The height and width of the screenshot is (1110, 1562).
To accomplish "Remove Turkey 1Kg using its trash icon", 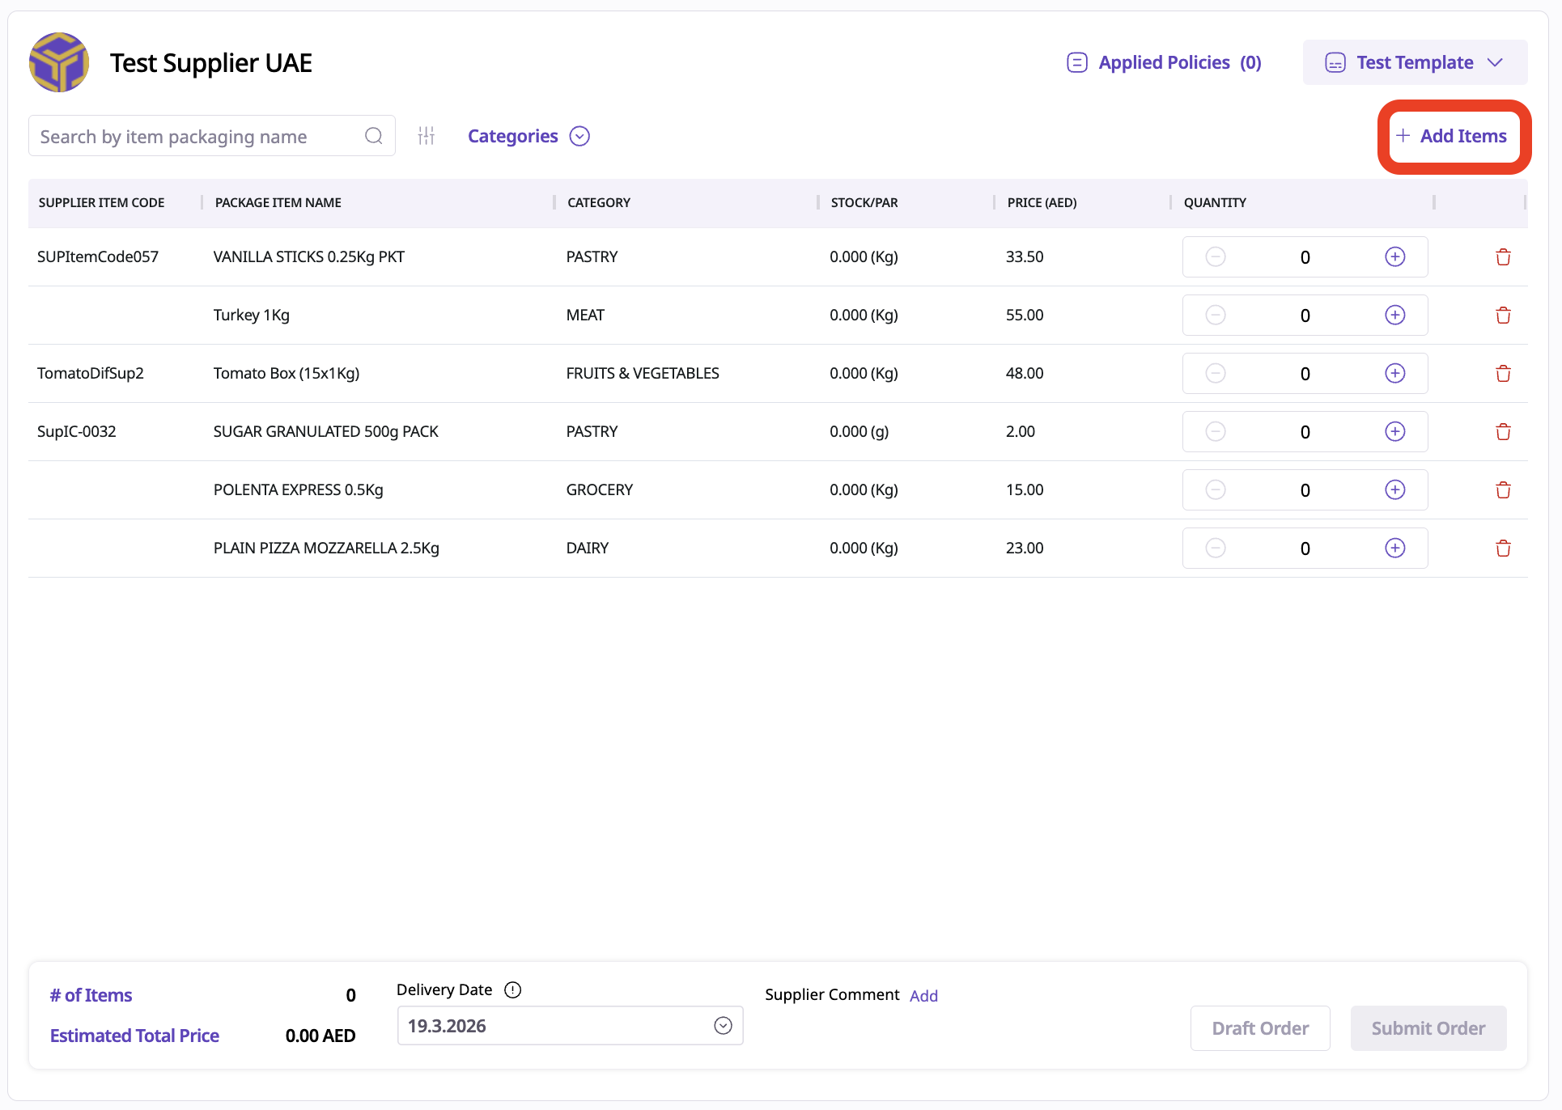I will pyautogui.click(x=1503, y=316).
